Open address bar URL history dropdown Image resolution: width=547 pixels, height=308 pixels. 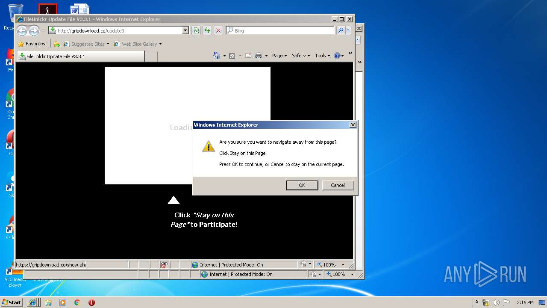coord(185,30)
